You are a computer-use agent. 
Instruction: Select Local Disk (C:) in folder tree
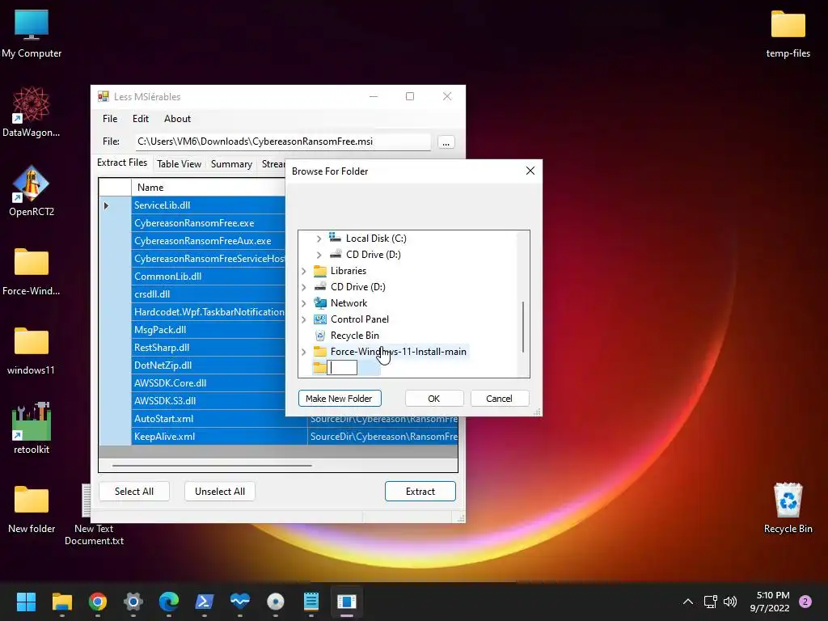[376, 239]
